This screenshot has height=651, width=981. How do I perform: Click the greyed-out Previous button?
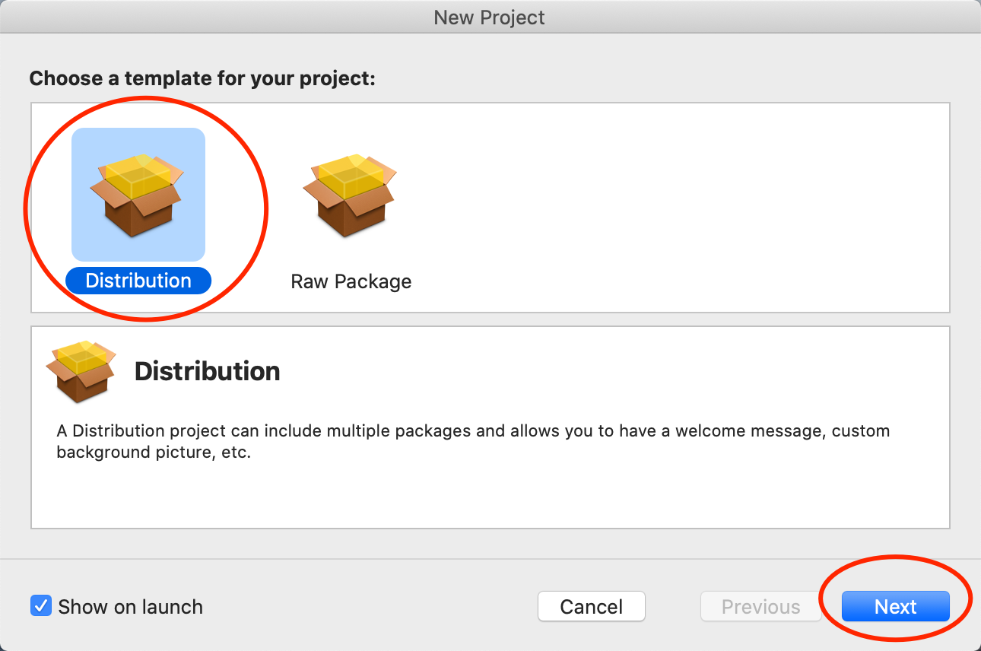[760, 607]
